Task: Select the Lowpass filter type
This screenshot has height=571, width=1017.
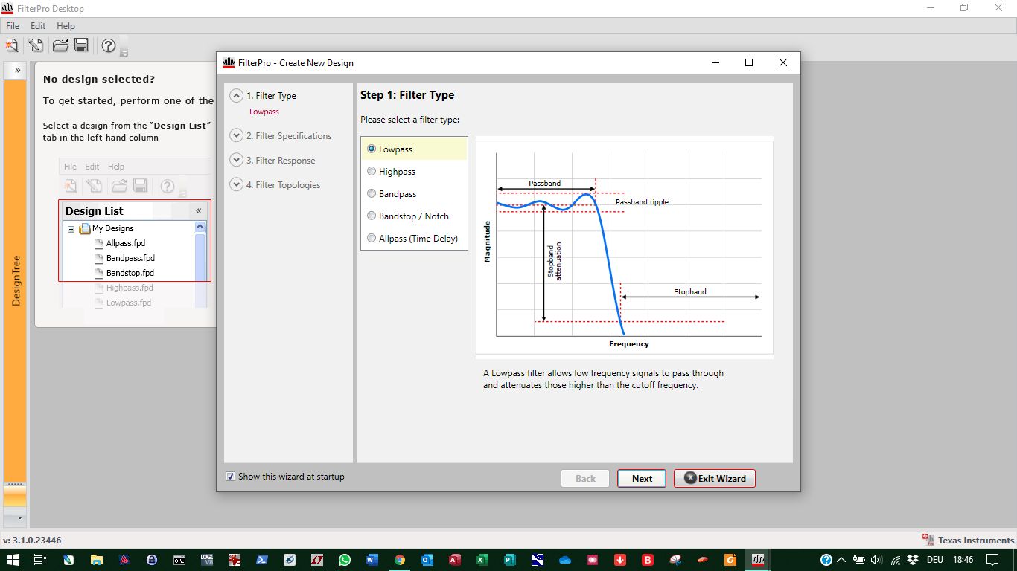Action: coord(414,149)
